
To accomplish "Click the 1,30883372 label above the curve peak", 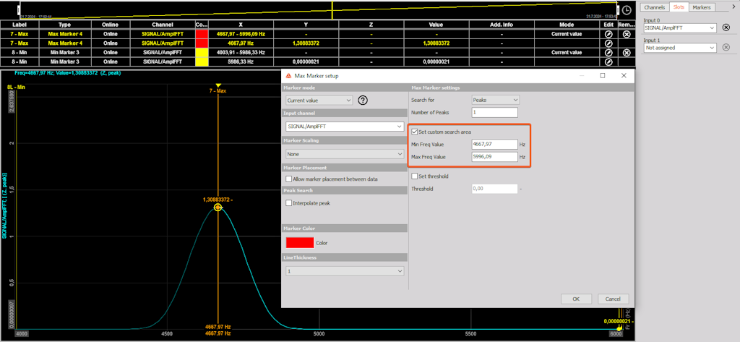I will pos(216,200).
